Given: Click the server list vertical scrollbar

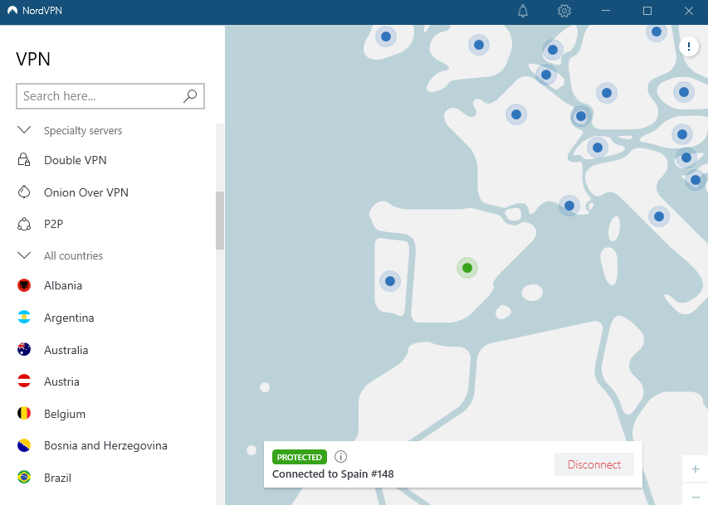Looking at the screenshot, I should click(220, 220).
